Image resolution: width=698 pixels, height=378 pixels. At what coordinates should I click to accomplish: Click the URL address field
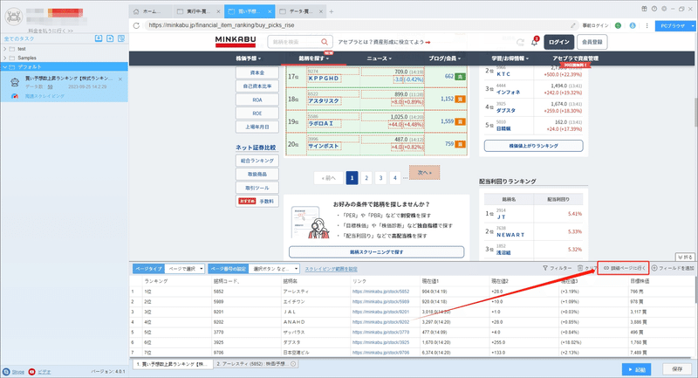click(356, 25)
